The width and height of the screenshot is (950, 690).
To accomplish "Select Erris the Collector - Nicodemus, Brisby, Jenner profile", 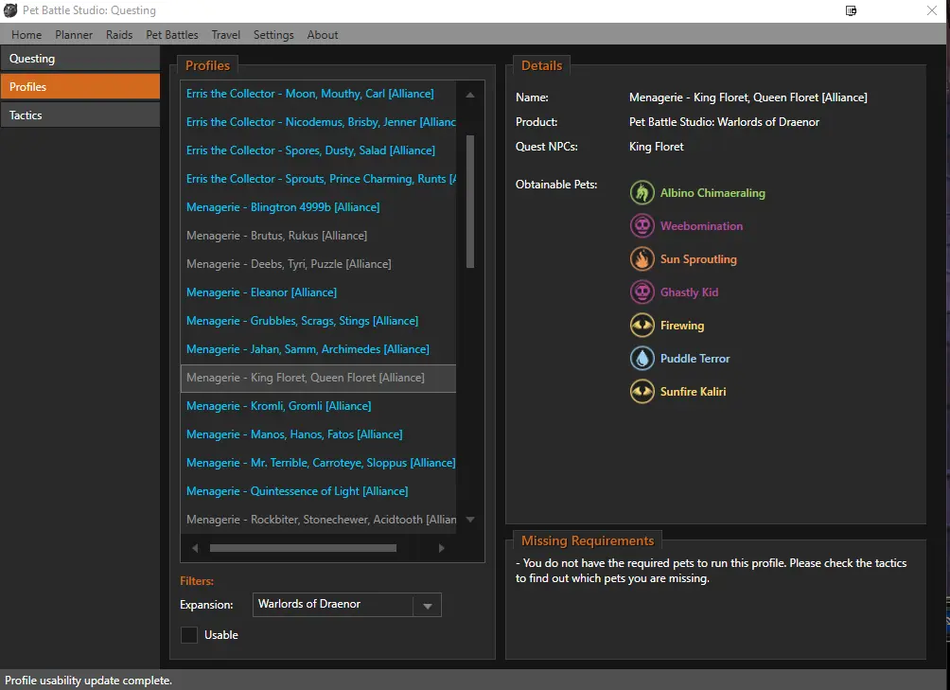I will [318, 122].
